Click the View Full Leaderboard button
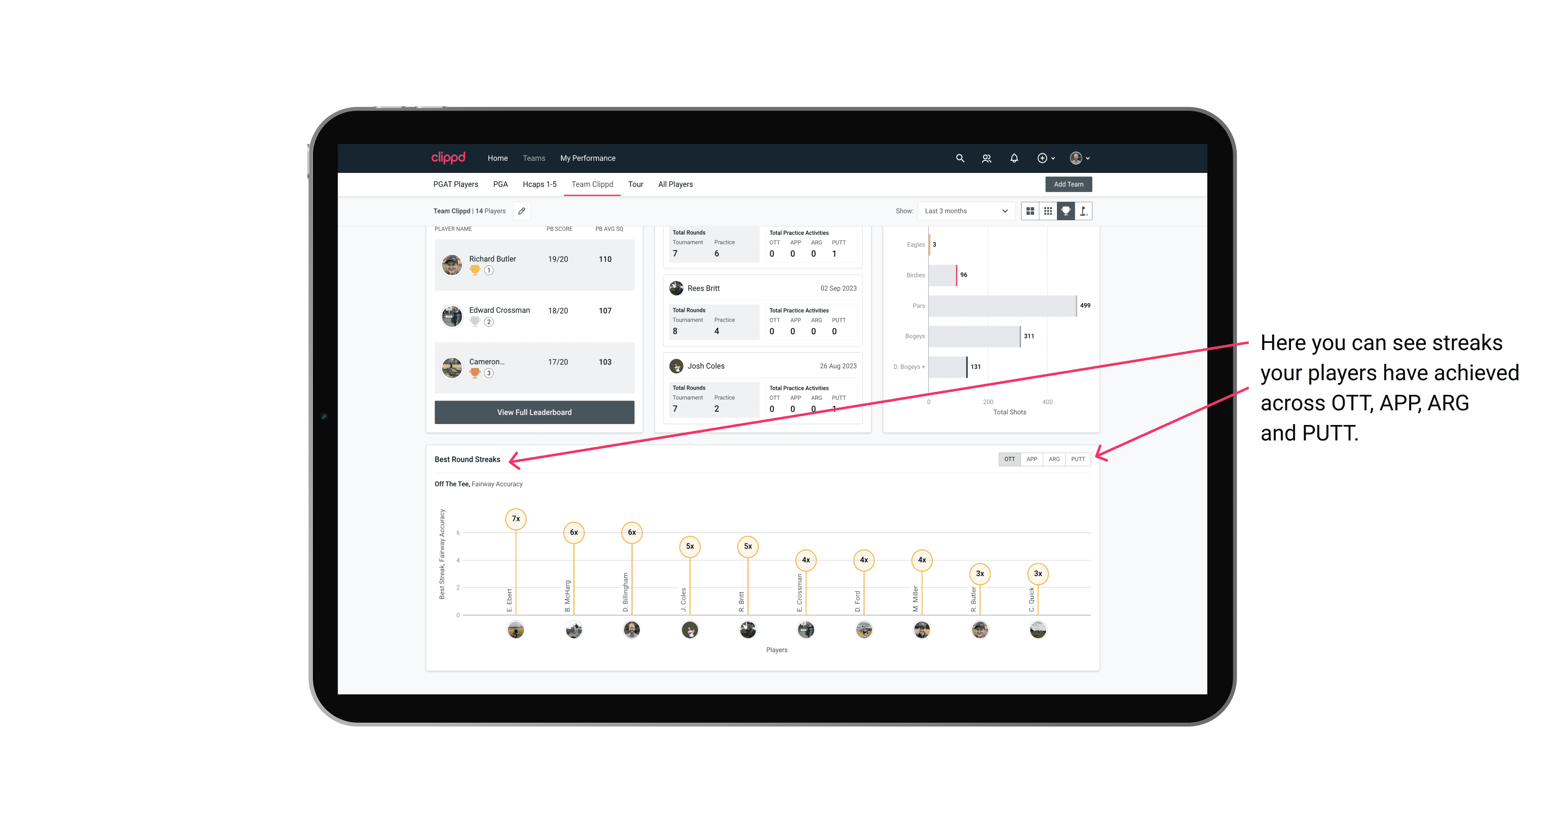 [x=534, y=412]
